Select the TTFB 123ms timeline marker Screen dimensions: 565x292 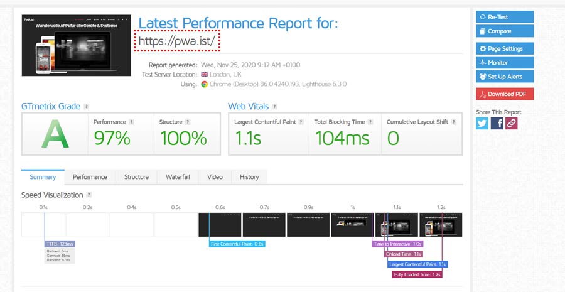(60, 244)
